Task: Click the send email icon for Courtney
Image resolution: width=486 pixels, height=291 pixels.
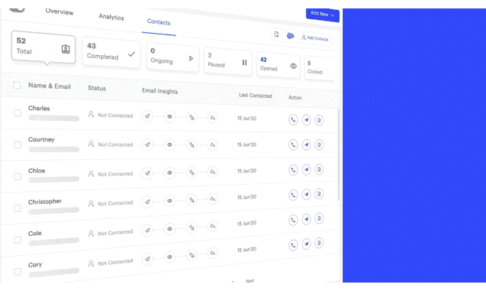Action: click(306, 145)
